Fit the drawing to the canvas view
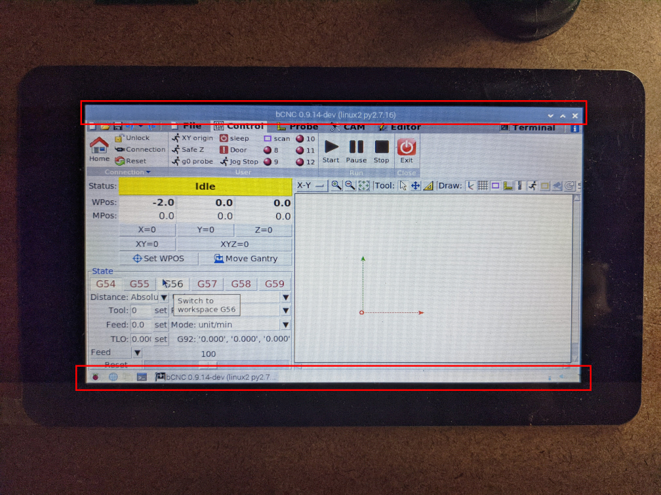 (x=363, y=186)
